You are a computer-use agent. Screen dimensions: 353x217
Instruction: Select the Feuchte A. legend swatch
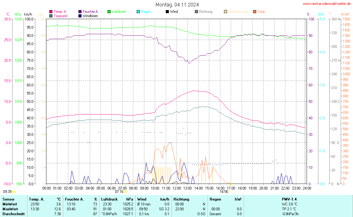click(x=80, y=12)
